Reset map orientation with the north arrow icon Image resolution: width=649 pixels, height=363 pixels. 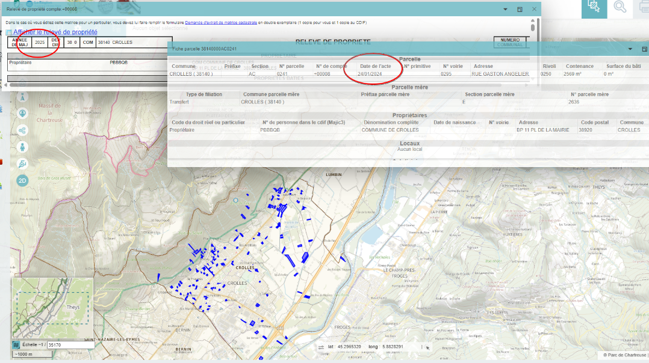click(22, 97)
